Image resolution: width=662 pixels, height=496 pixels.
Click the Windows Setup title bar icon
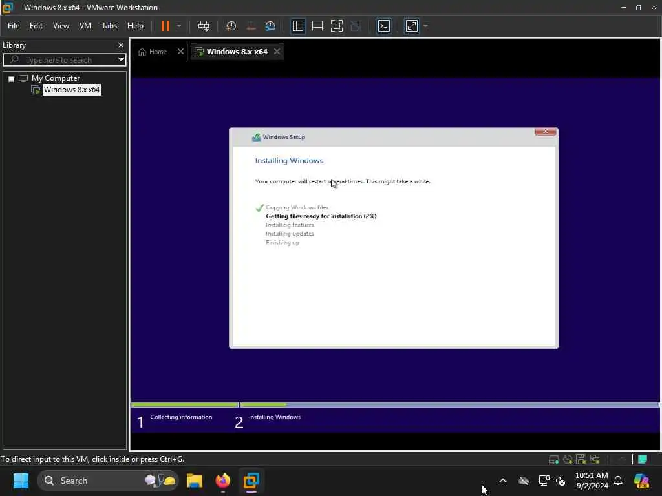point(256,137)
